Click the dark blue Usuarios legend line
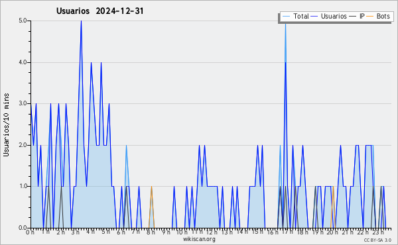The image size is (398, 245). coord(314,17)
